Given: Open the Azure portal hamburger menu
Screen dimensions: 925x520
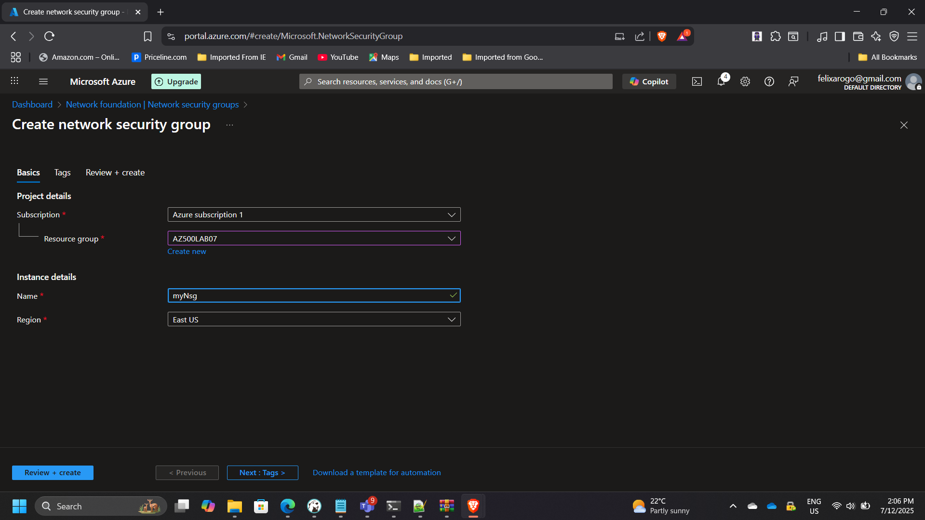Looking at the screenshot, I should click(43, 82).
